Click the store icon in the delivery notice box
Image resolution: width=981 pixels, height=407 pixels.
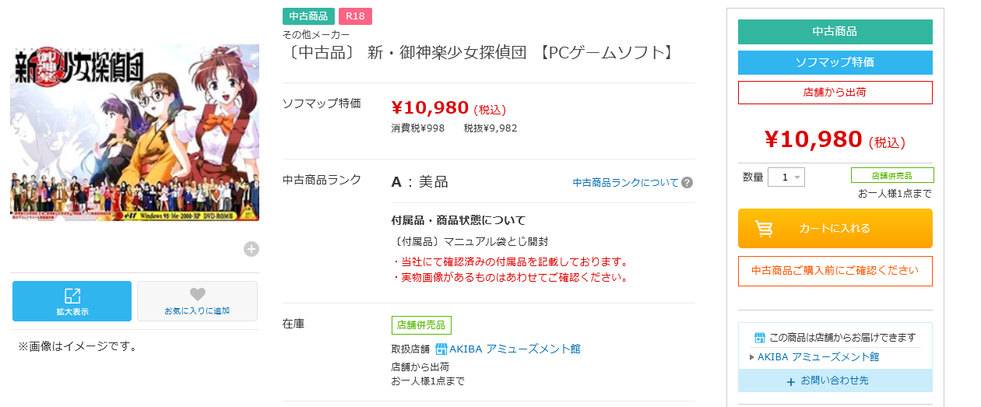pyautogui.click(x=760, y=338)
